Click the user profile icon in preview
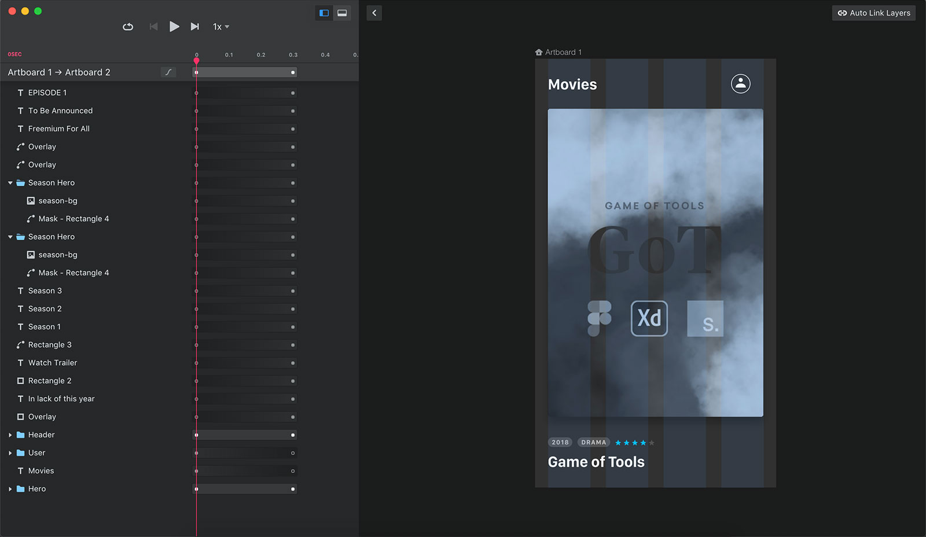This screenshot has width=926, height=537. click(x=740, y=84)
